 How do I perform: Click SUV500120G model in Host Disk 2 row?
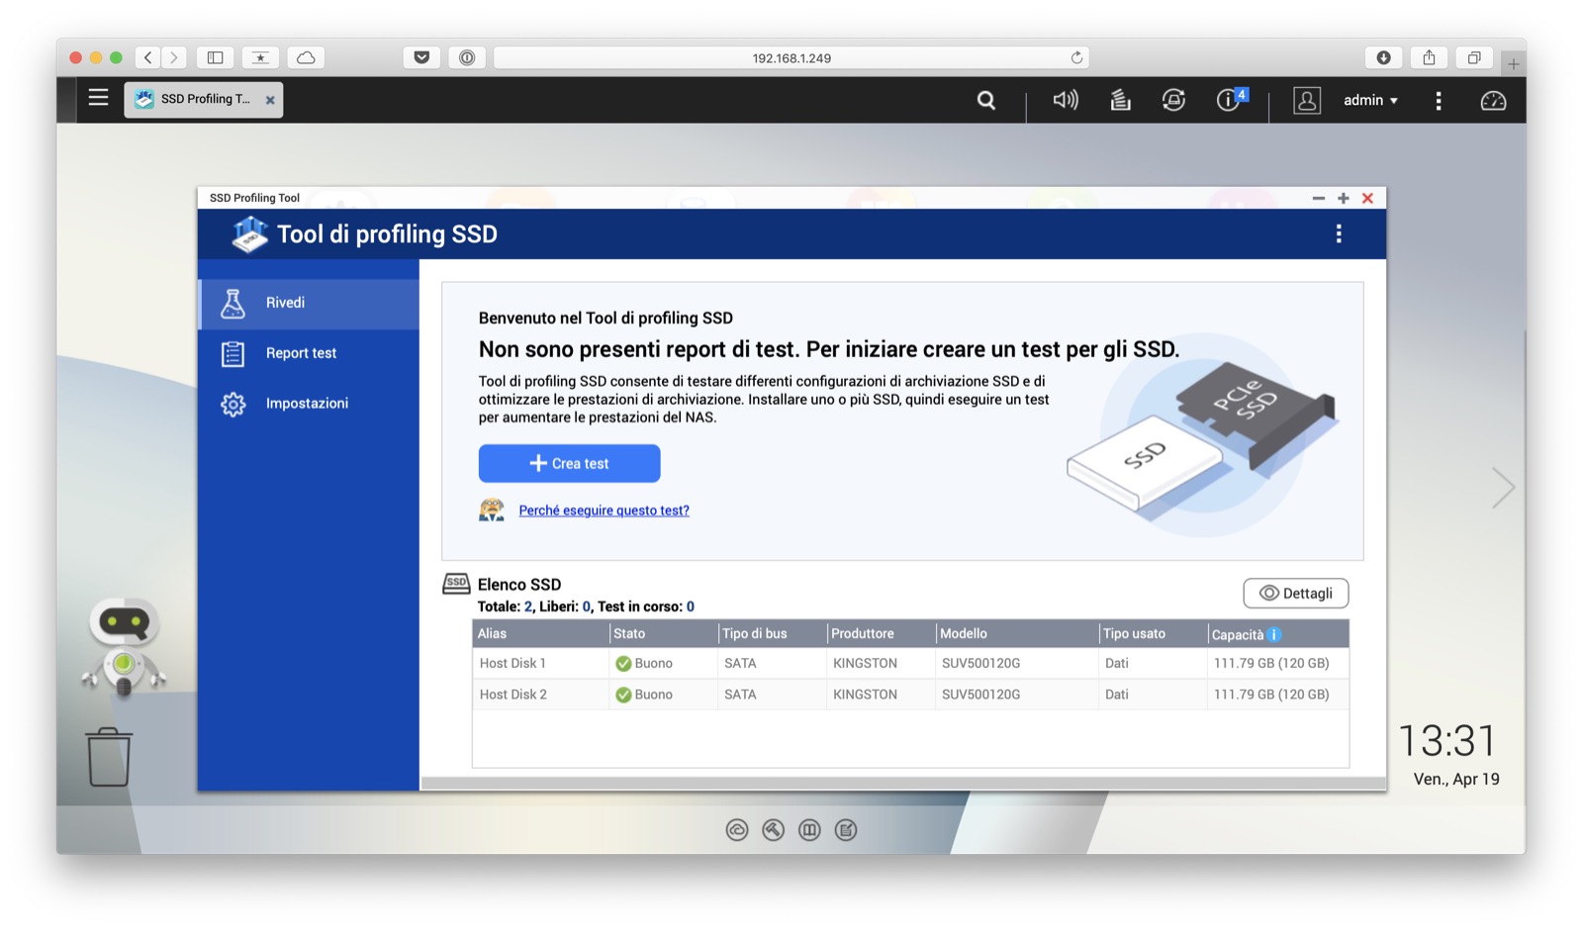click(x=980, y=695)
